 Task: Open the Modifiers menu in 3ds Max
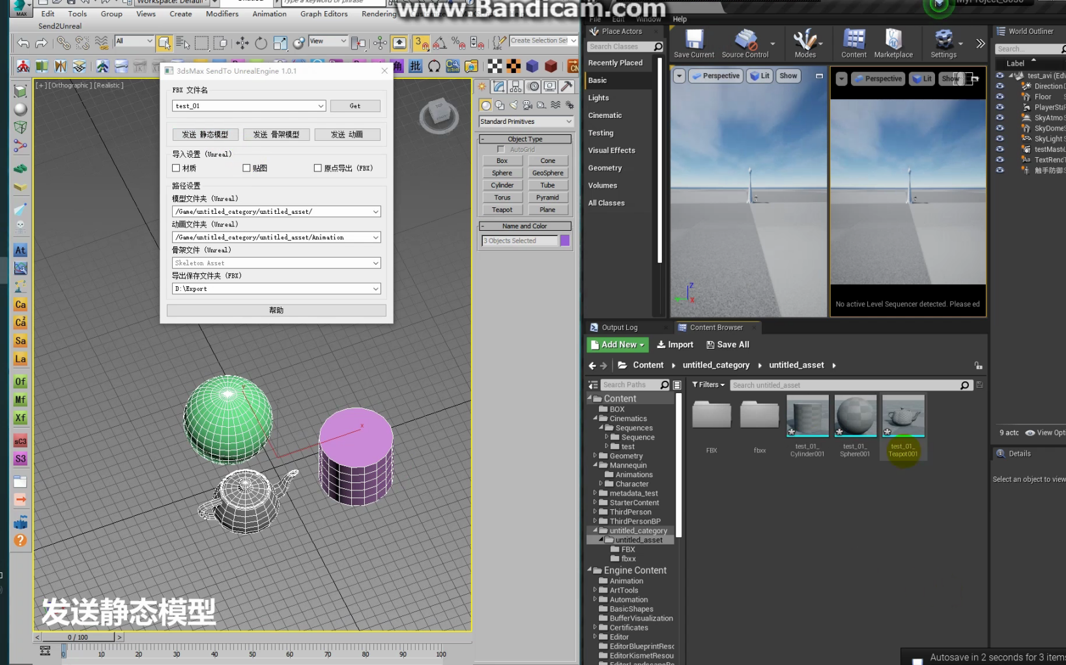[x=222, y=14]
